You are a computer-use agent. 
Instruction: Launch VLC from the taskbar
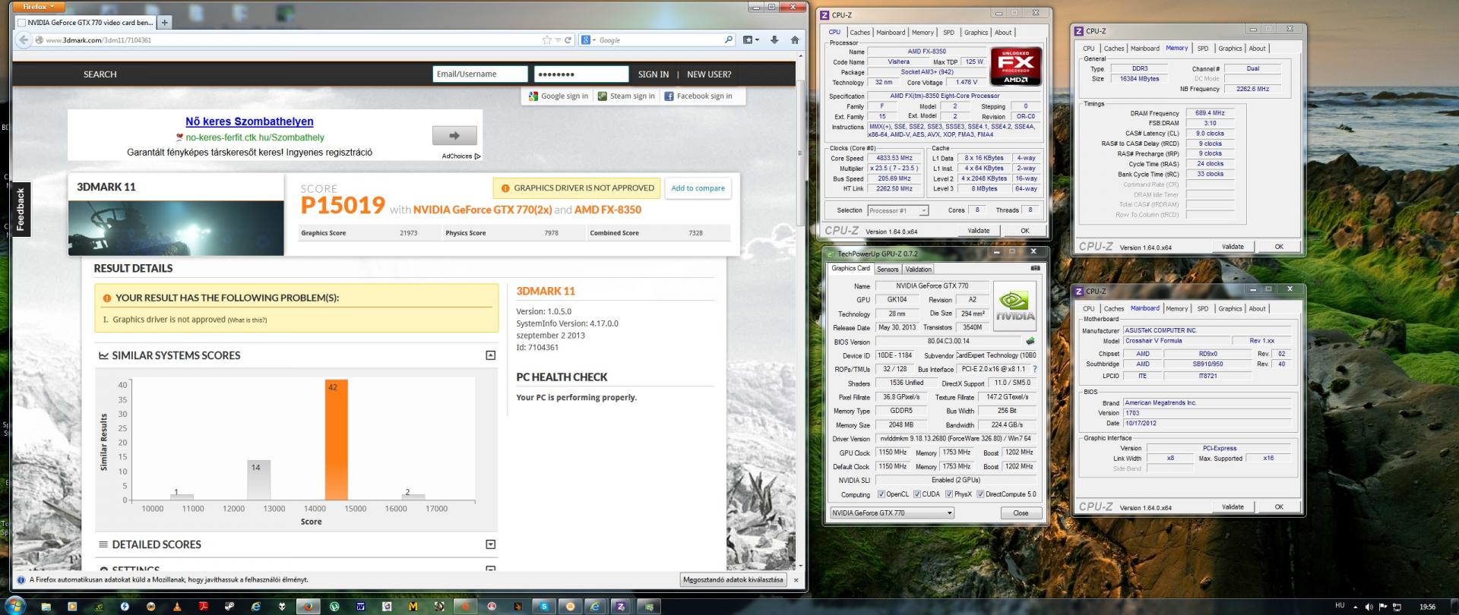tap(177, 607)
